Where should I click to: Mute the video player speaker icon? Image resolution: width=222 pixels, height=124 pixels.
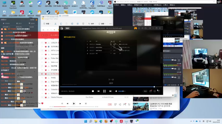(116, 91)
